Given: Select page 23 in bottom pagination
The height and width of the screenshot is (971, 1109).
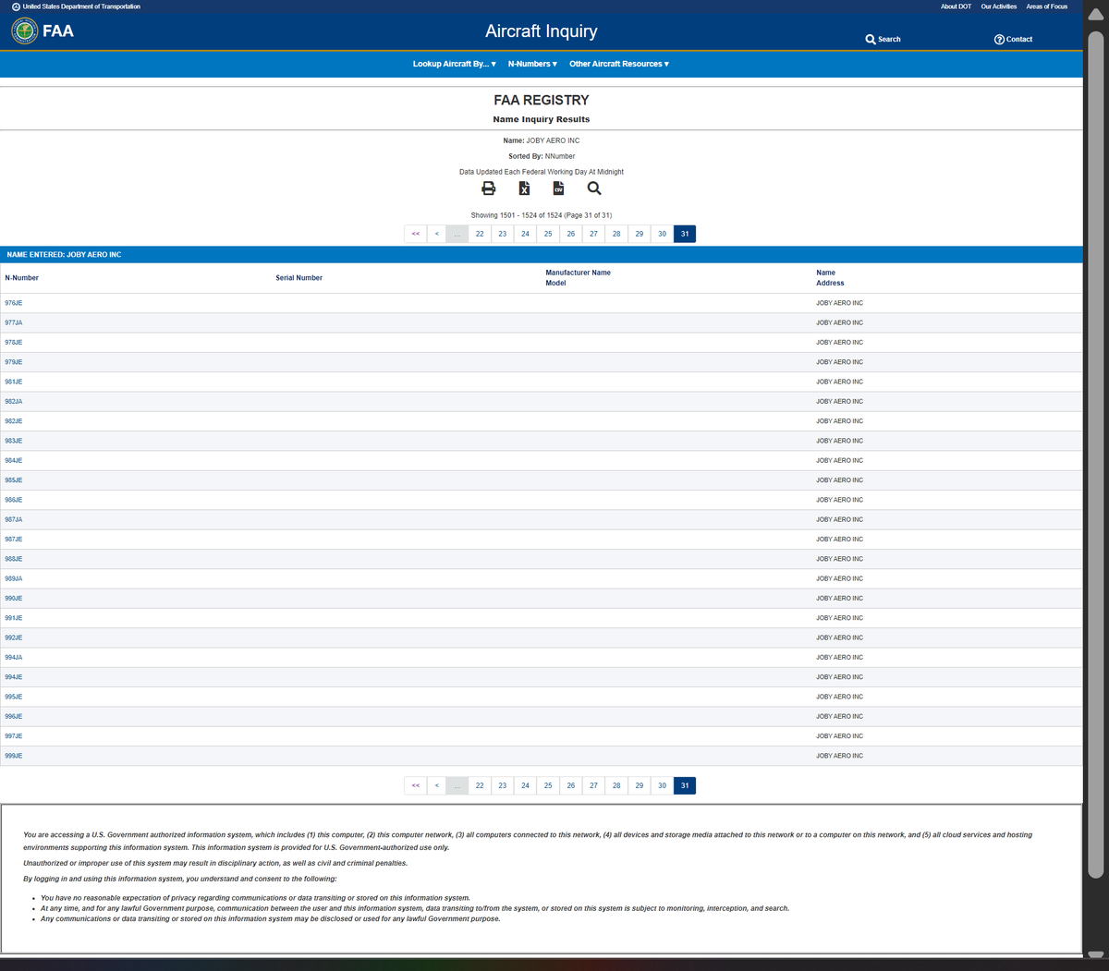Looking at the screenshot, I should (x=503, y=785).
